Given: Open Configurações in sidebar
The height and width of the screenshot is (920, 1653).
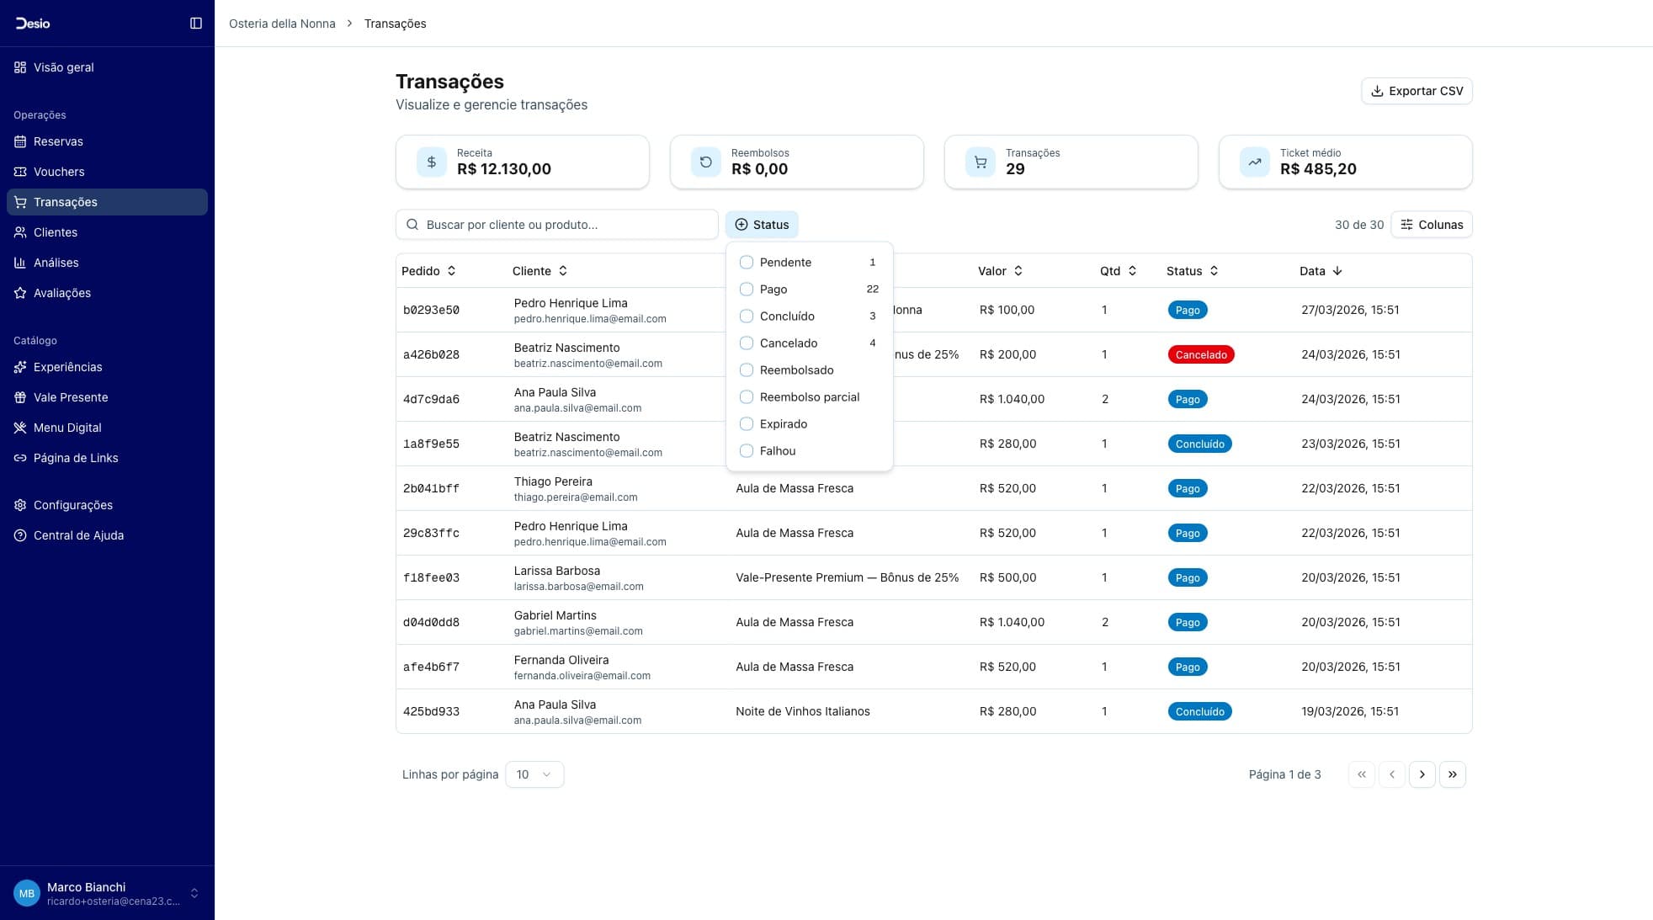Looking at the screenshot, I should click(107, 505).
